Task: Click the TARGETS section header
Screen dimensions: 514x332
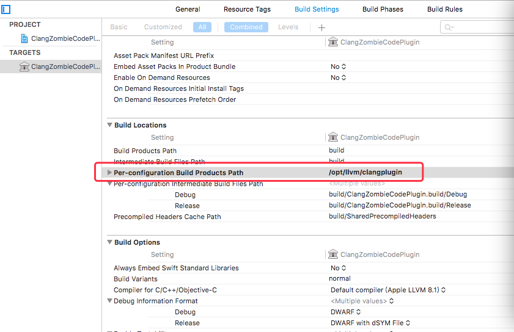Action: pyautogui.click(x=25, y=52)
